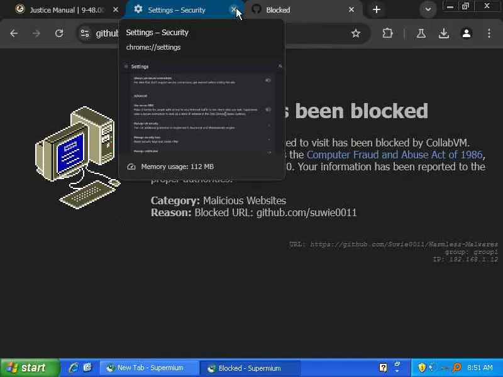Show the Downloads tray

pos(444,33)
